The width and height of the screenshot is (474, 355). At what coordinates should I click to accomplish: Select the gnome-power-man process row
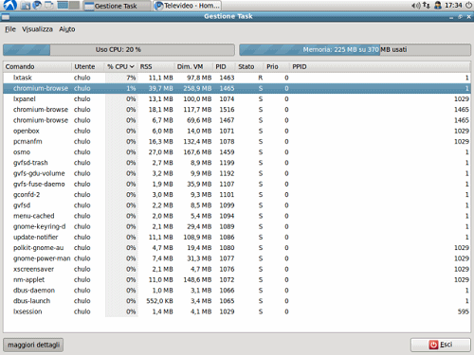point(237,258)
